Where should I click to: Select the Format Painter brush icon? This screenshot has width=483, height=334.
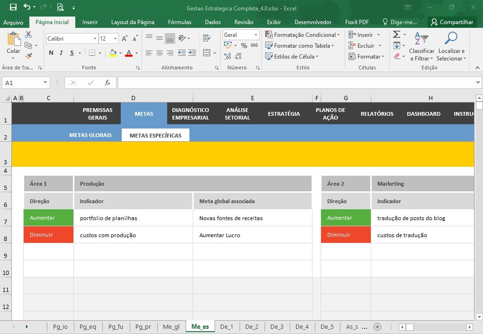tap(28, 56)
